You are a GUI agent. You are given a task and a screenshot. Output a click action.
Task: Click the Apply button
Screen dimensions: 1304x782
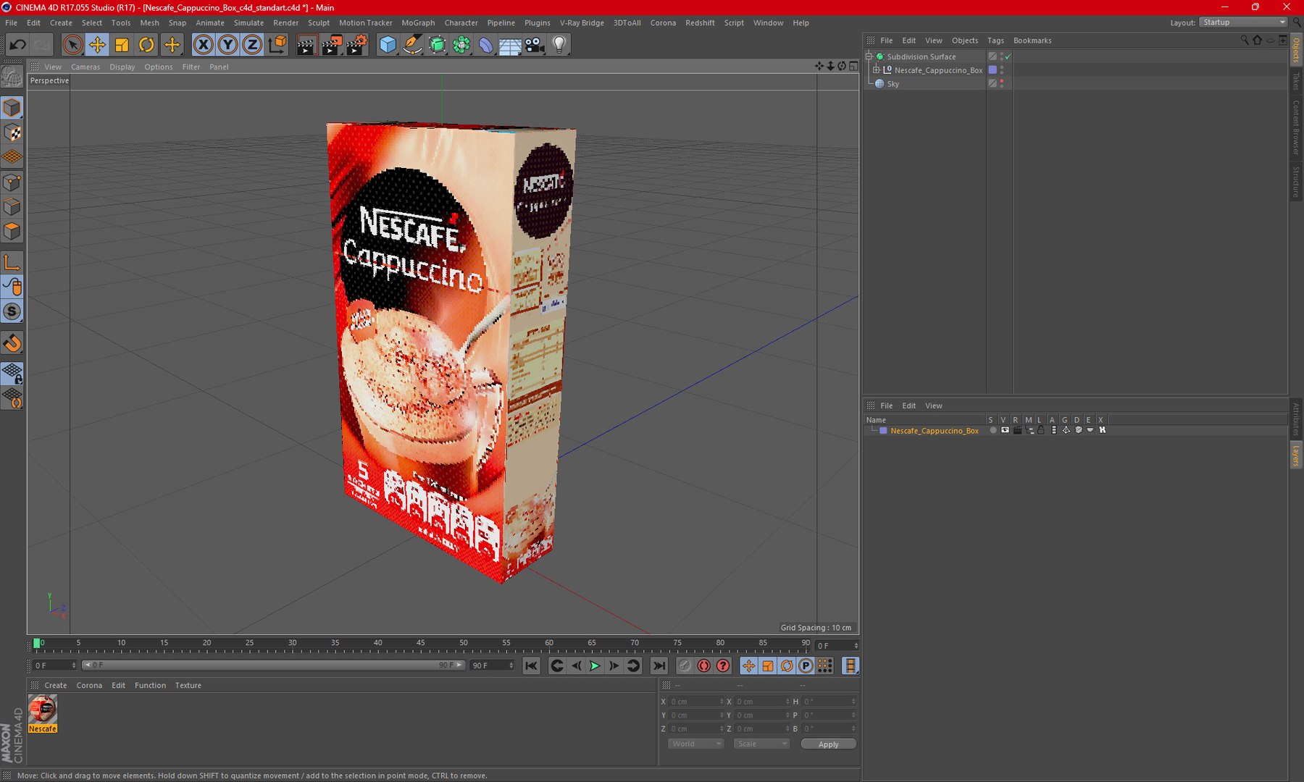[828, 744]
